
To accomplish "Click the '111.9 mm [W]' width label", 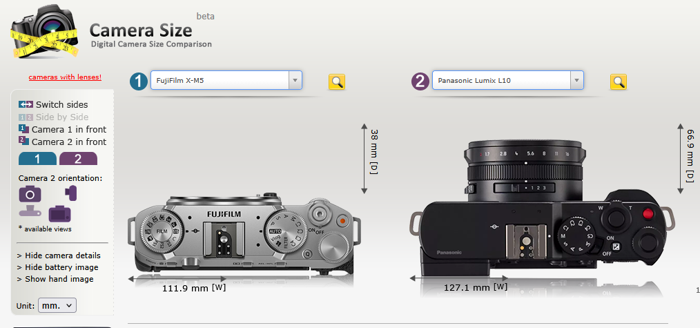I will coord(194,288).
